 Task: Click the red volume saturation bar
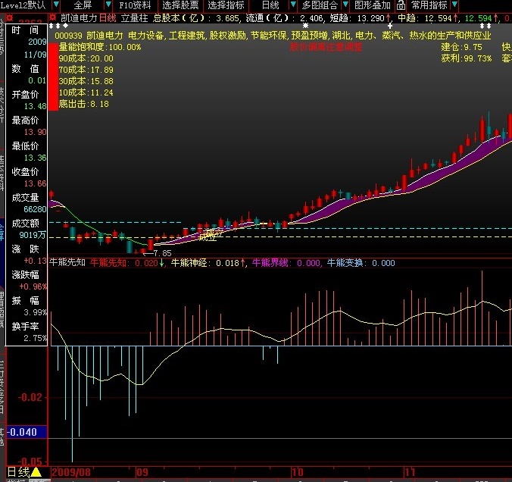pyautogui.click(x=53, y=77)
